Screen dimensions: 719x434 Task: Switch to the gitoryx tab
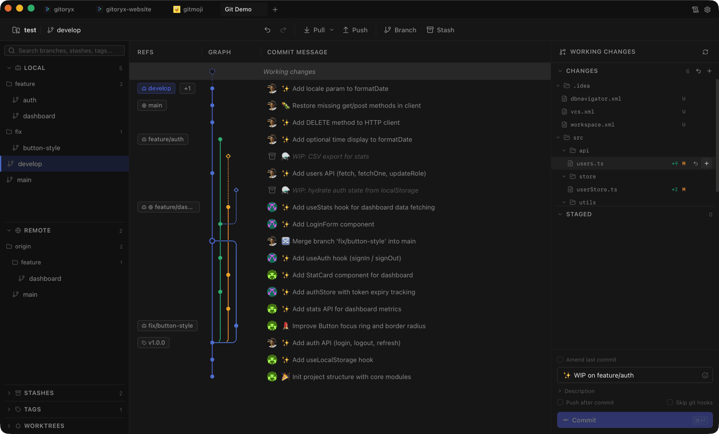[59, 9]
